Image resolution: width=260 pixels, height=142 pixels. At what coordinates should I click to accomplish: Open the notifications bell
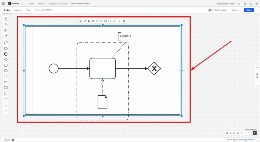click(x=239, y=4)
